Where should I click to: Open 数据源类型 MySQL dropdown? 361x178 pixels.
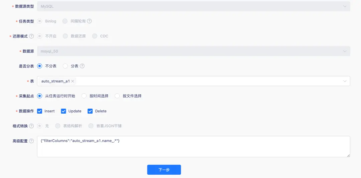tap(194, 6)
